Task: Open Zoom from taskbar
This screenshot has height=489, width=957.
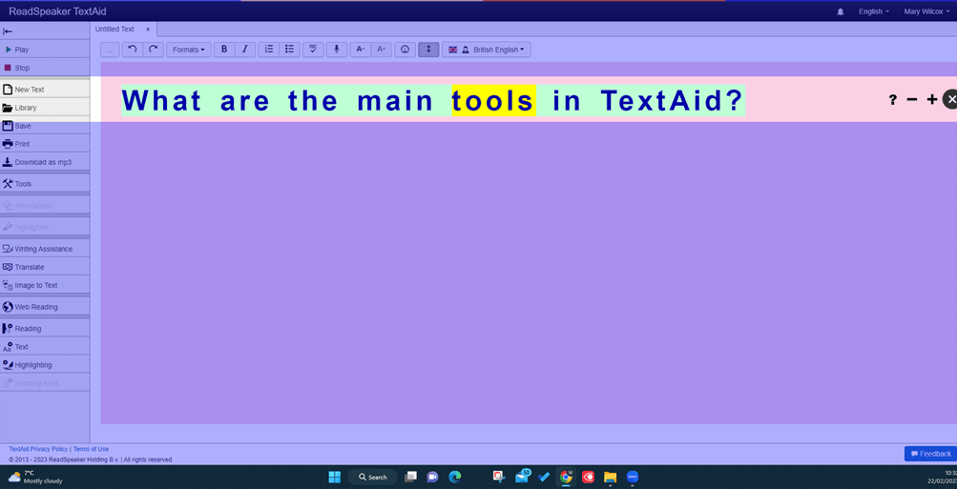Action: point(633,477)
